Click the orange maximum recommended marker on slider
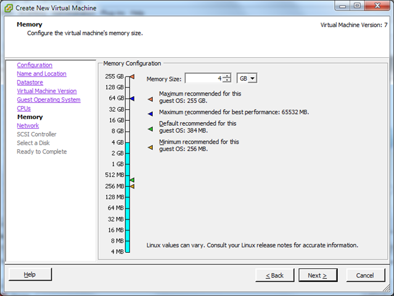The image size is (394, 296). pyautogui.click(x=132, y=77)
